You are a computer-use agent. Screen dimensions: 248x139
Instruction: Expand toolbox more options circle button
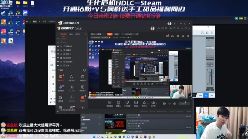click(x=85, y=70)
